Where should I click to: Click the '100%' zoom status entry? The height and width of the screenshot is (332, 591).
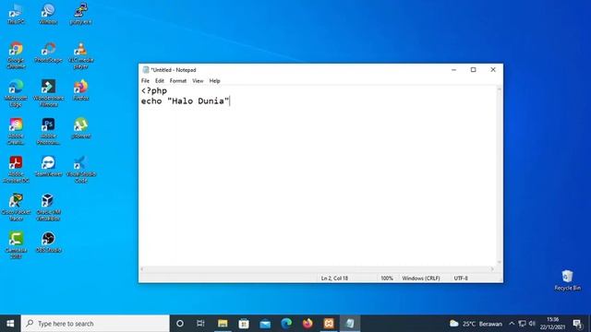(387, 279)
